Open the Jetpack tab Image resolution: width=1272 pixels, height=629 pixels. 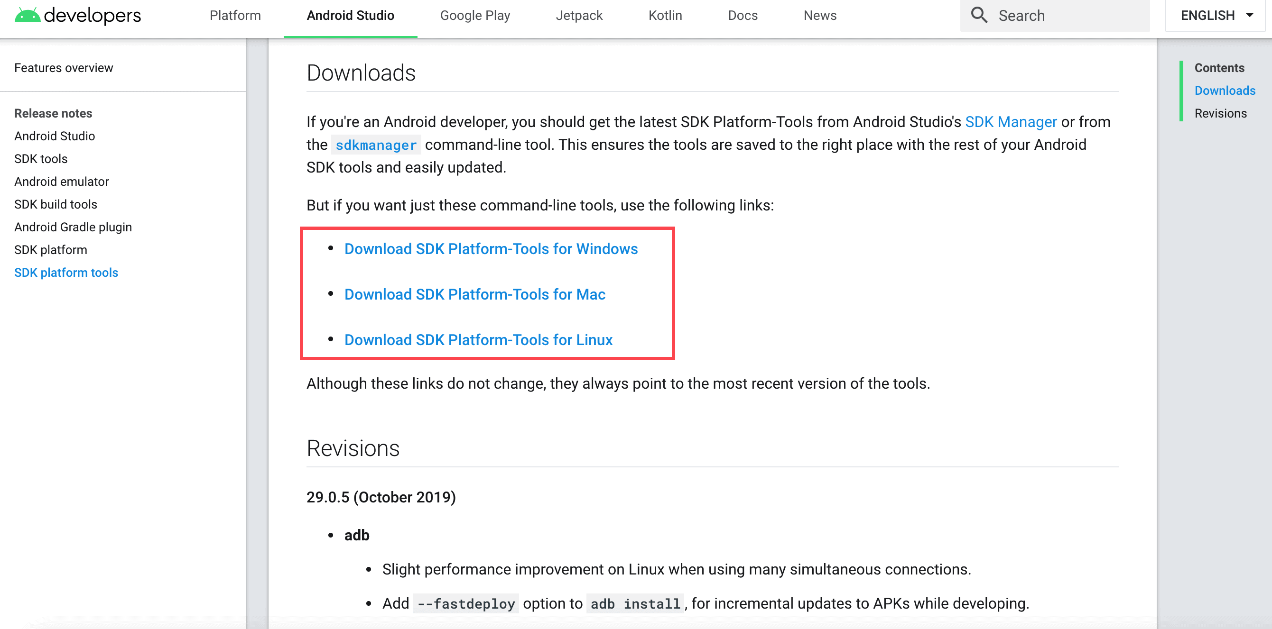[579, 15]
